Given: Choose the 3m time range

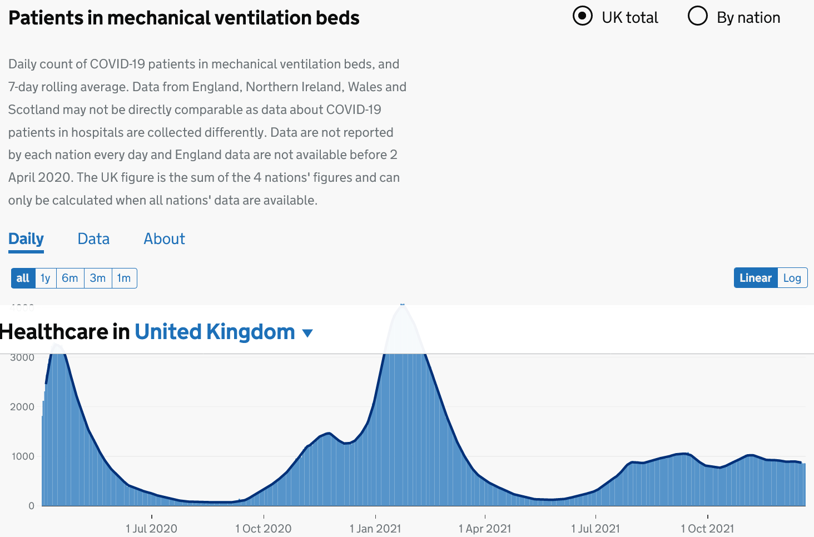Looking at the screenshot, I should (x=98, y=278).
